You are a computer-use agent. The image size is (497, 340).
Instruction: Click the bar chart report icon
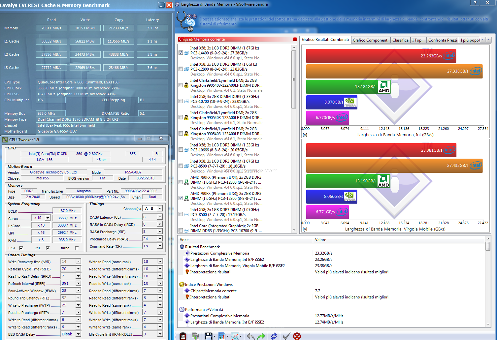click(x=221, y=336)
